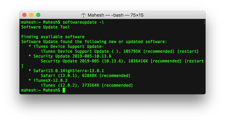
Task: Click 'Safari (13.0.1), 62848K' description line
Action: point(69,76)
